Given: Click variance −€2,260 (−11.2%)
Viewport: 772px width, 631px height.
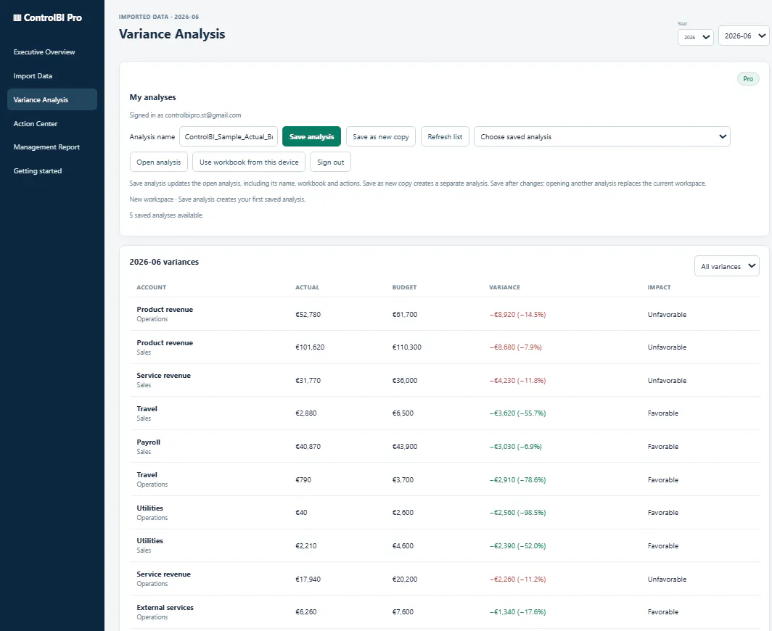Looking at the screenshot, I should coord(517,580).
